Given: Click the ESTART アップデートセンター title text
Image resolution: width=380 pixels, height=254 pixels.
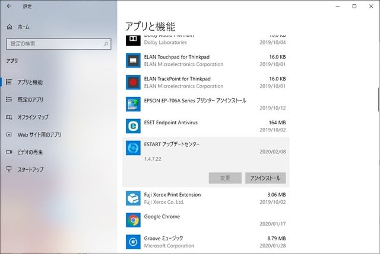Looking at the screenshot, I should coord(172,144).
